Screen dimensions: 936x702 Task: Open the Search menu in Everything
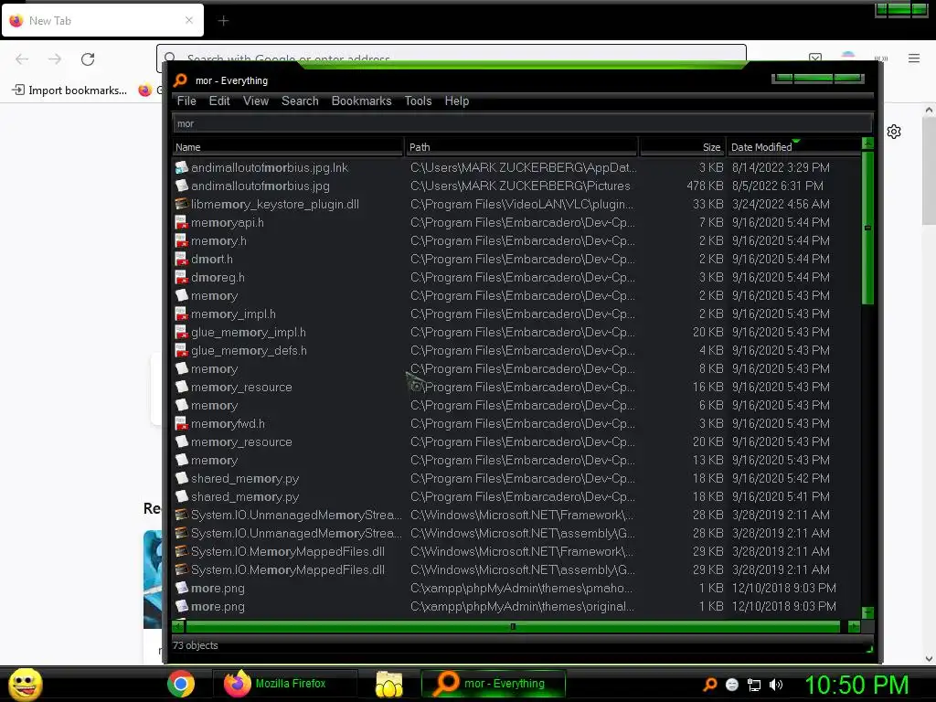point(300,101)
